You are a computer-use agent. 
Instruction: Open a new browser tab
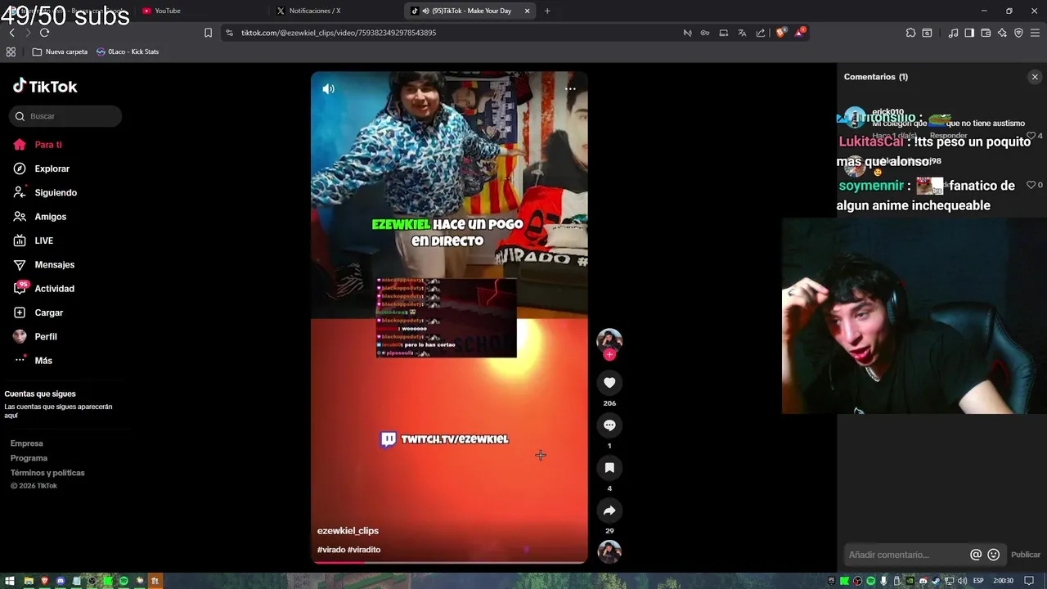547,11
